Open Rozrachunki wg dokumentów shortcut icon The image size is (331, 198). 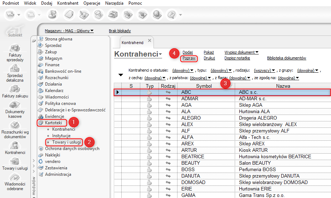tap(15, 125)
